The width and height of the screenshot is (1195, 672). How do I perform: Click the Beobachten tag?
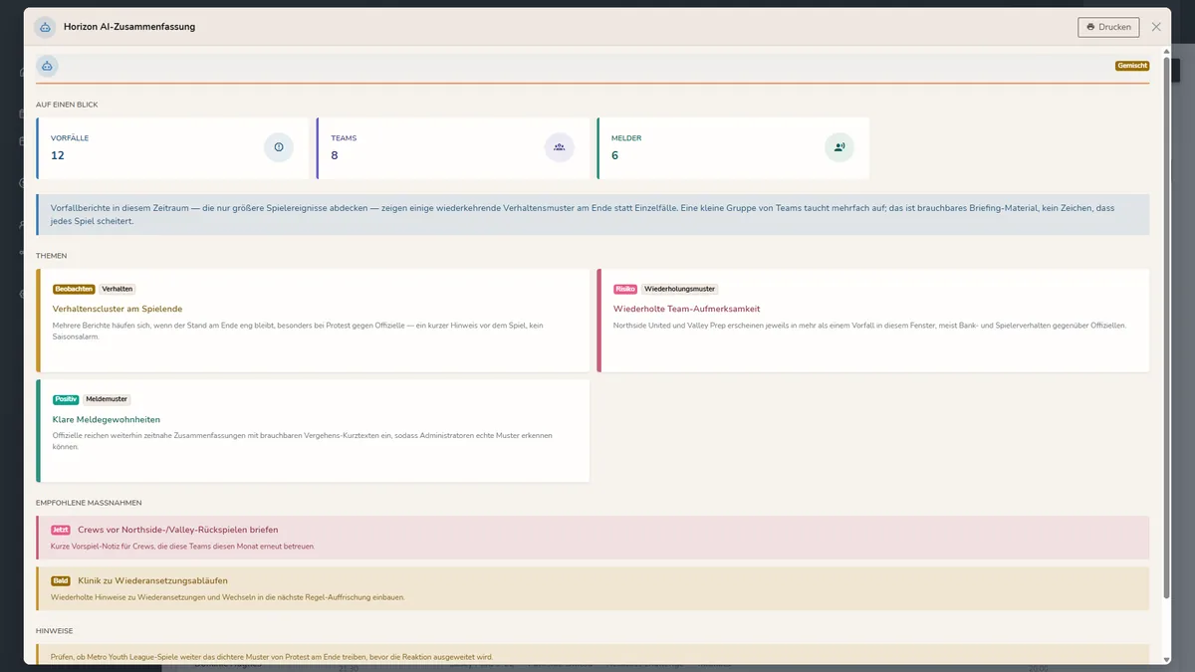pos(74,289)
